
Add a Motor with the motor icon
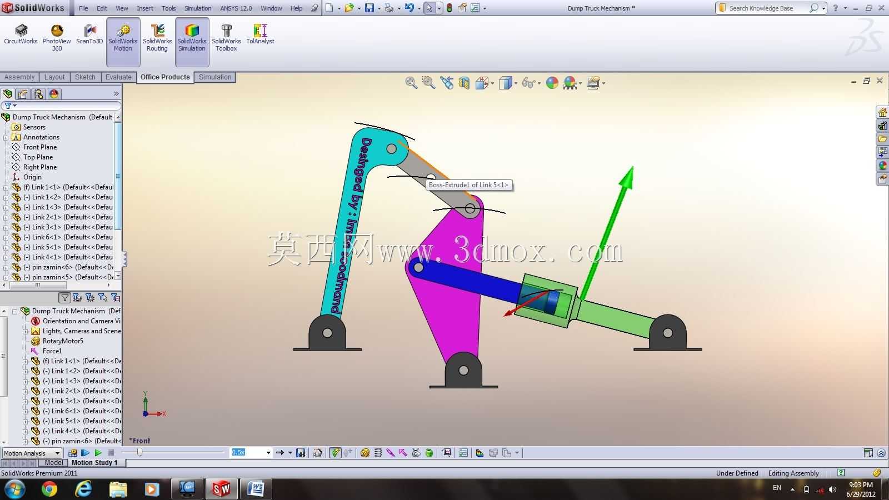364,453
